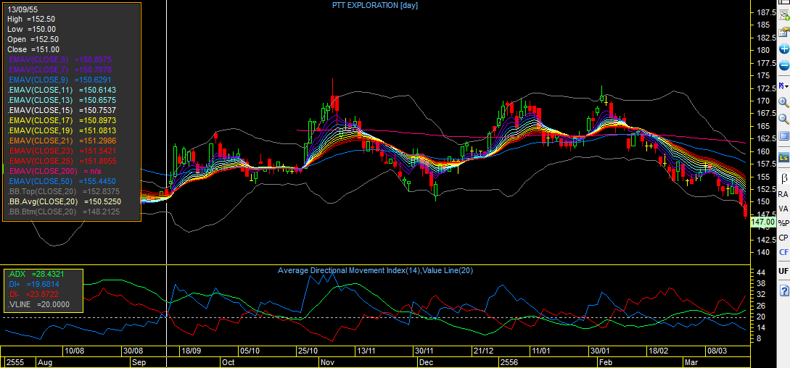This screenshot has width=790, height=368.
Task: Click the EMAV(CLOSE,25) legend entry
Action: click(x=62, y=161)
